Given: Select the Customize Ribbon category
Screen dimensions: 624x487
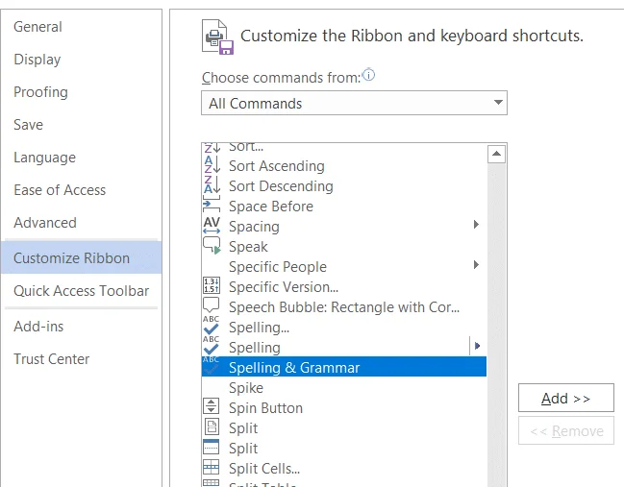Looking at the screenshot, I should click(81, 258).
